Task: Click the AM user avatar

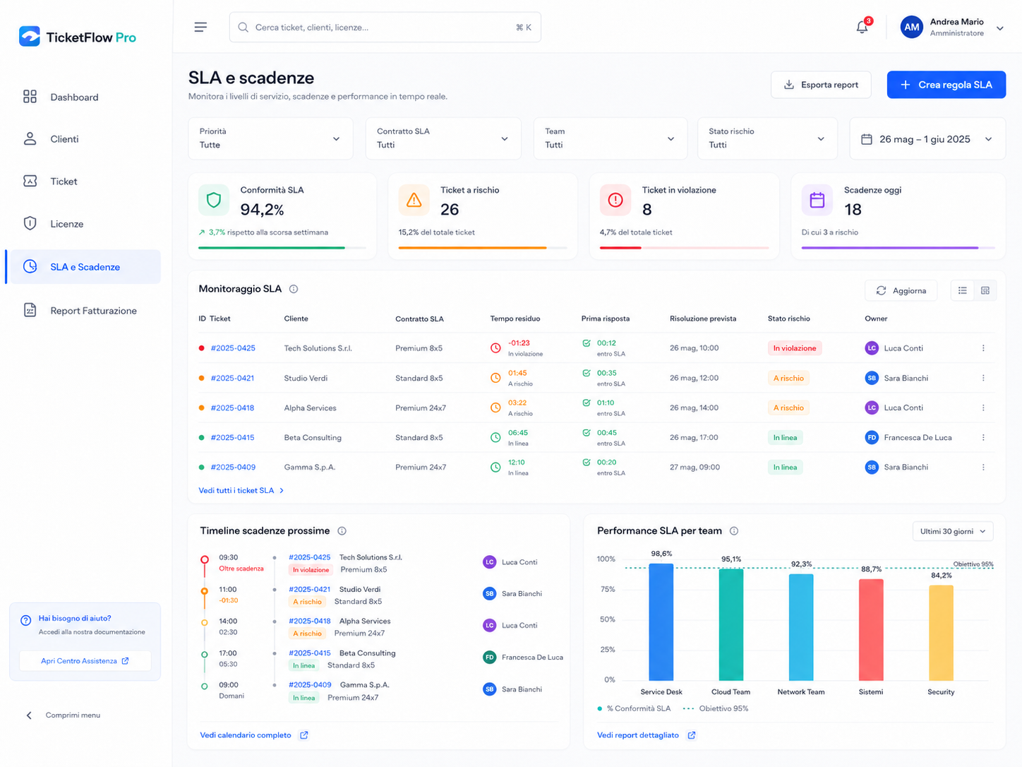Action: [x=911, y=28]
